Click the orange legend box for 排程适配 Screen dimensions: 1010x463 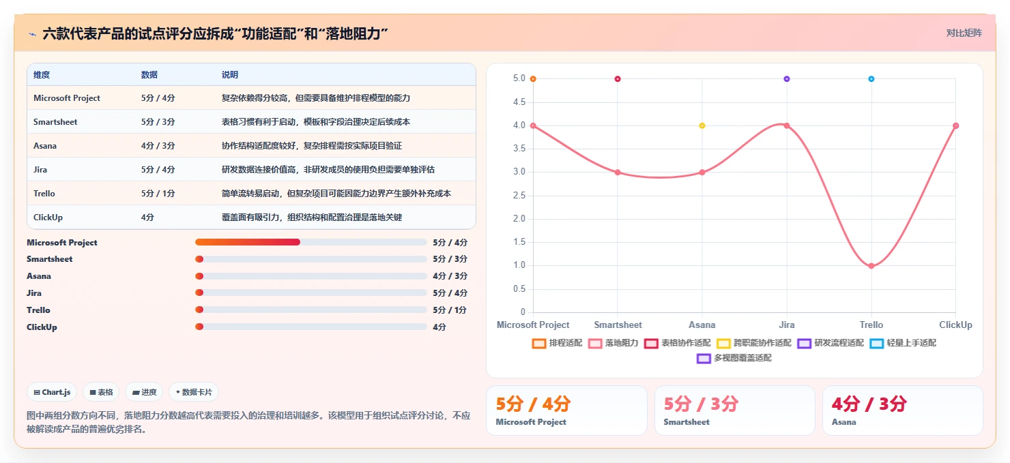(x=539, y=343)
